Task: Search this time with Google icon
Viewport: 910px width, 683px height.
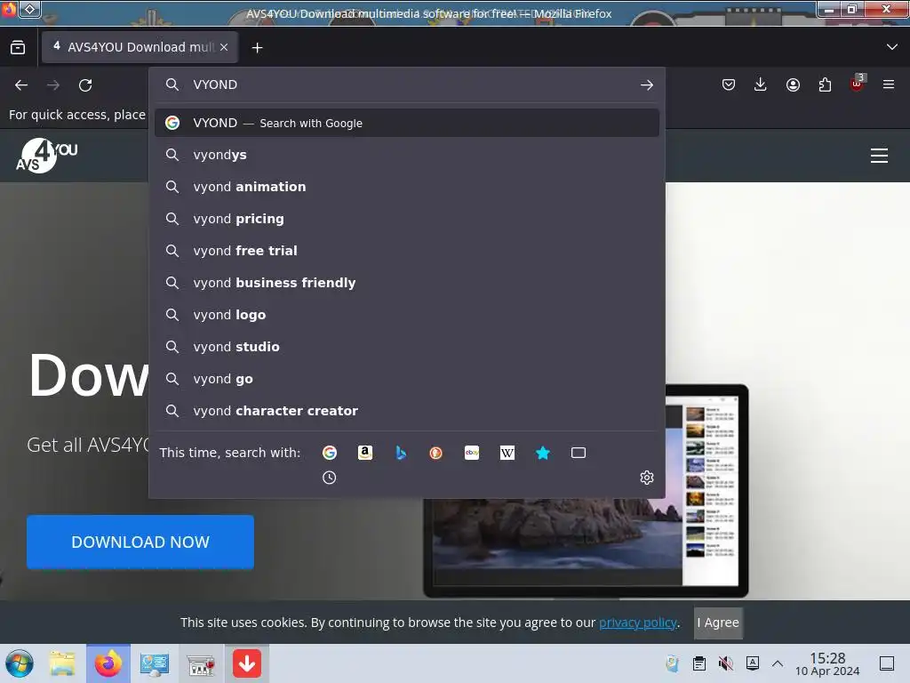Action: pos(330,453)
